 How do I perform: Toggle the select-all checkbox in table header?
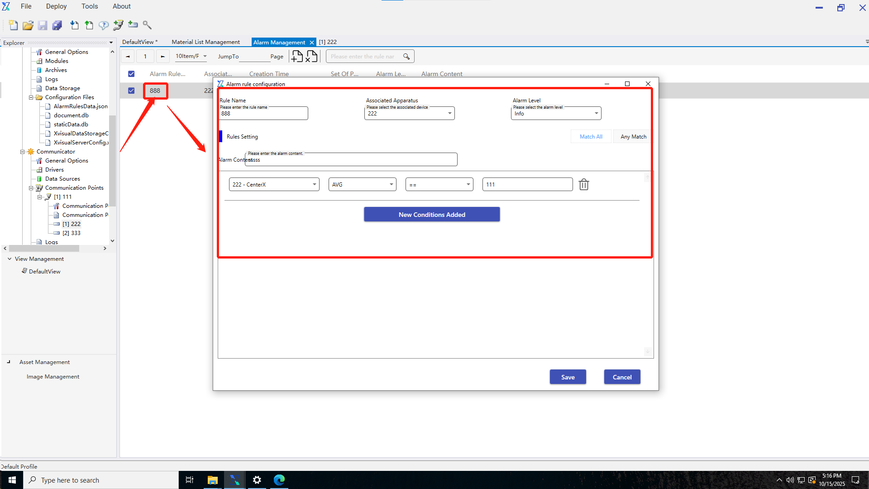click(131, 74)
